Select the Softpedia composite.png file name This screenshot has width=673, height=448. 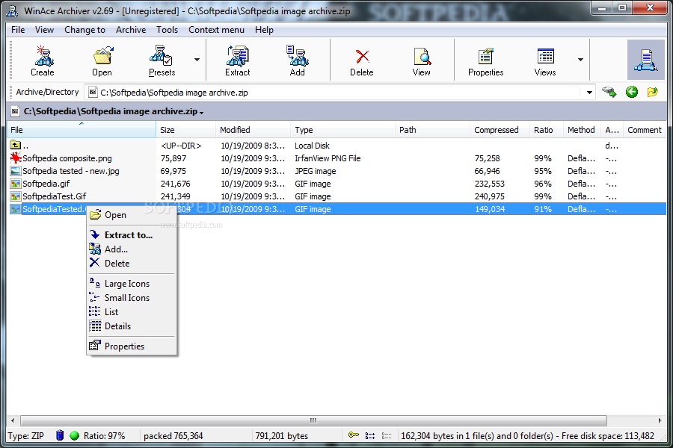67,158
